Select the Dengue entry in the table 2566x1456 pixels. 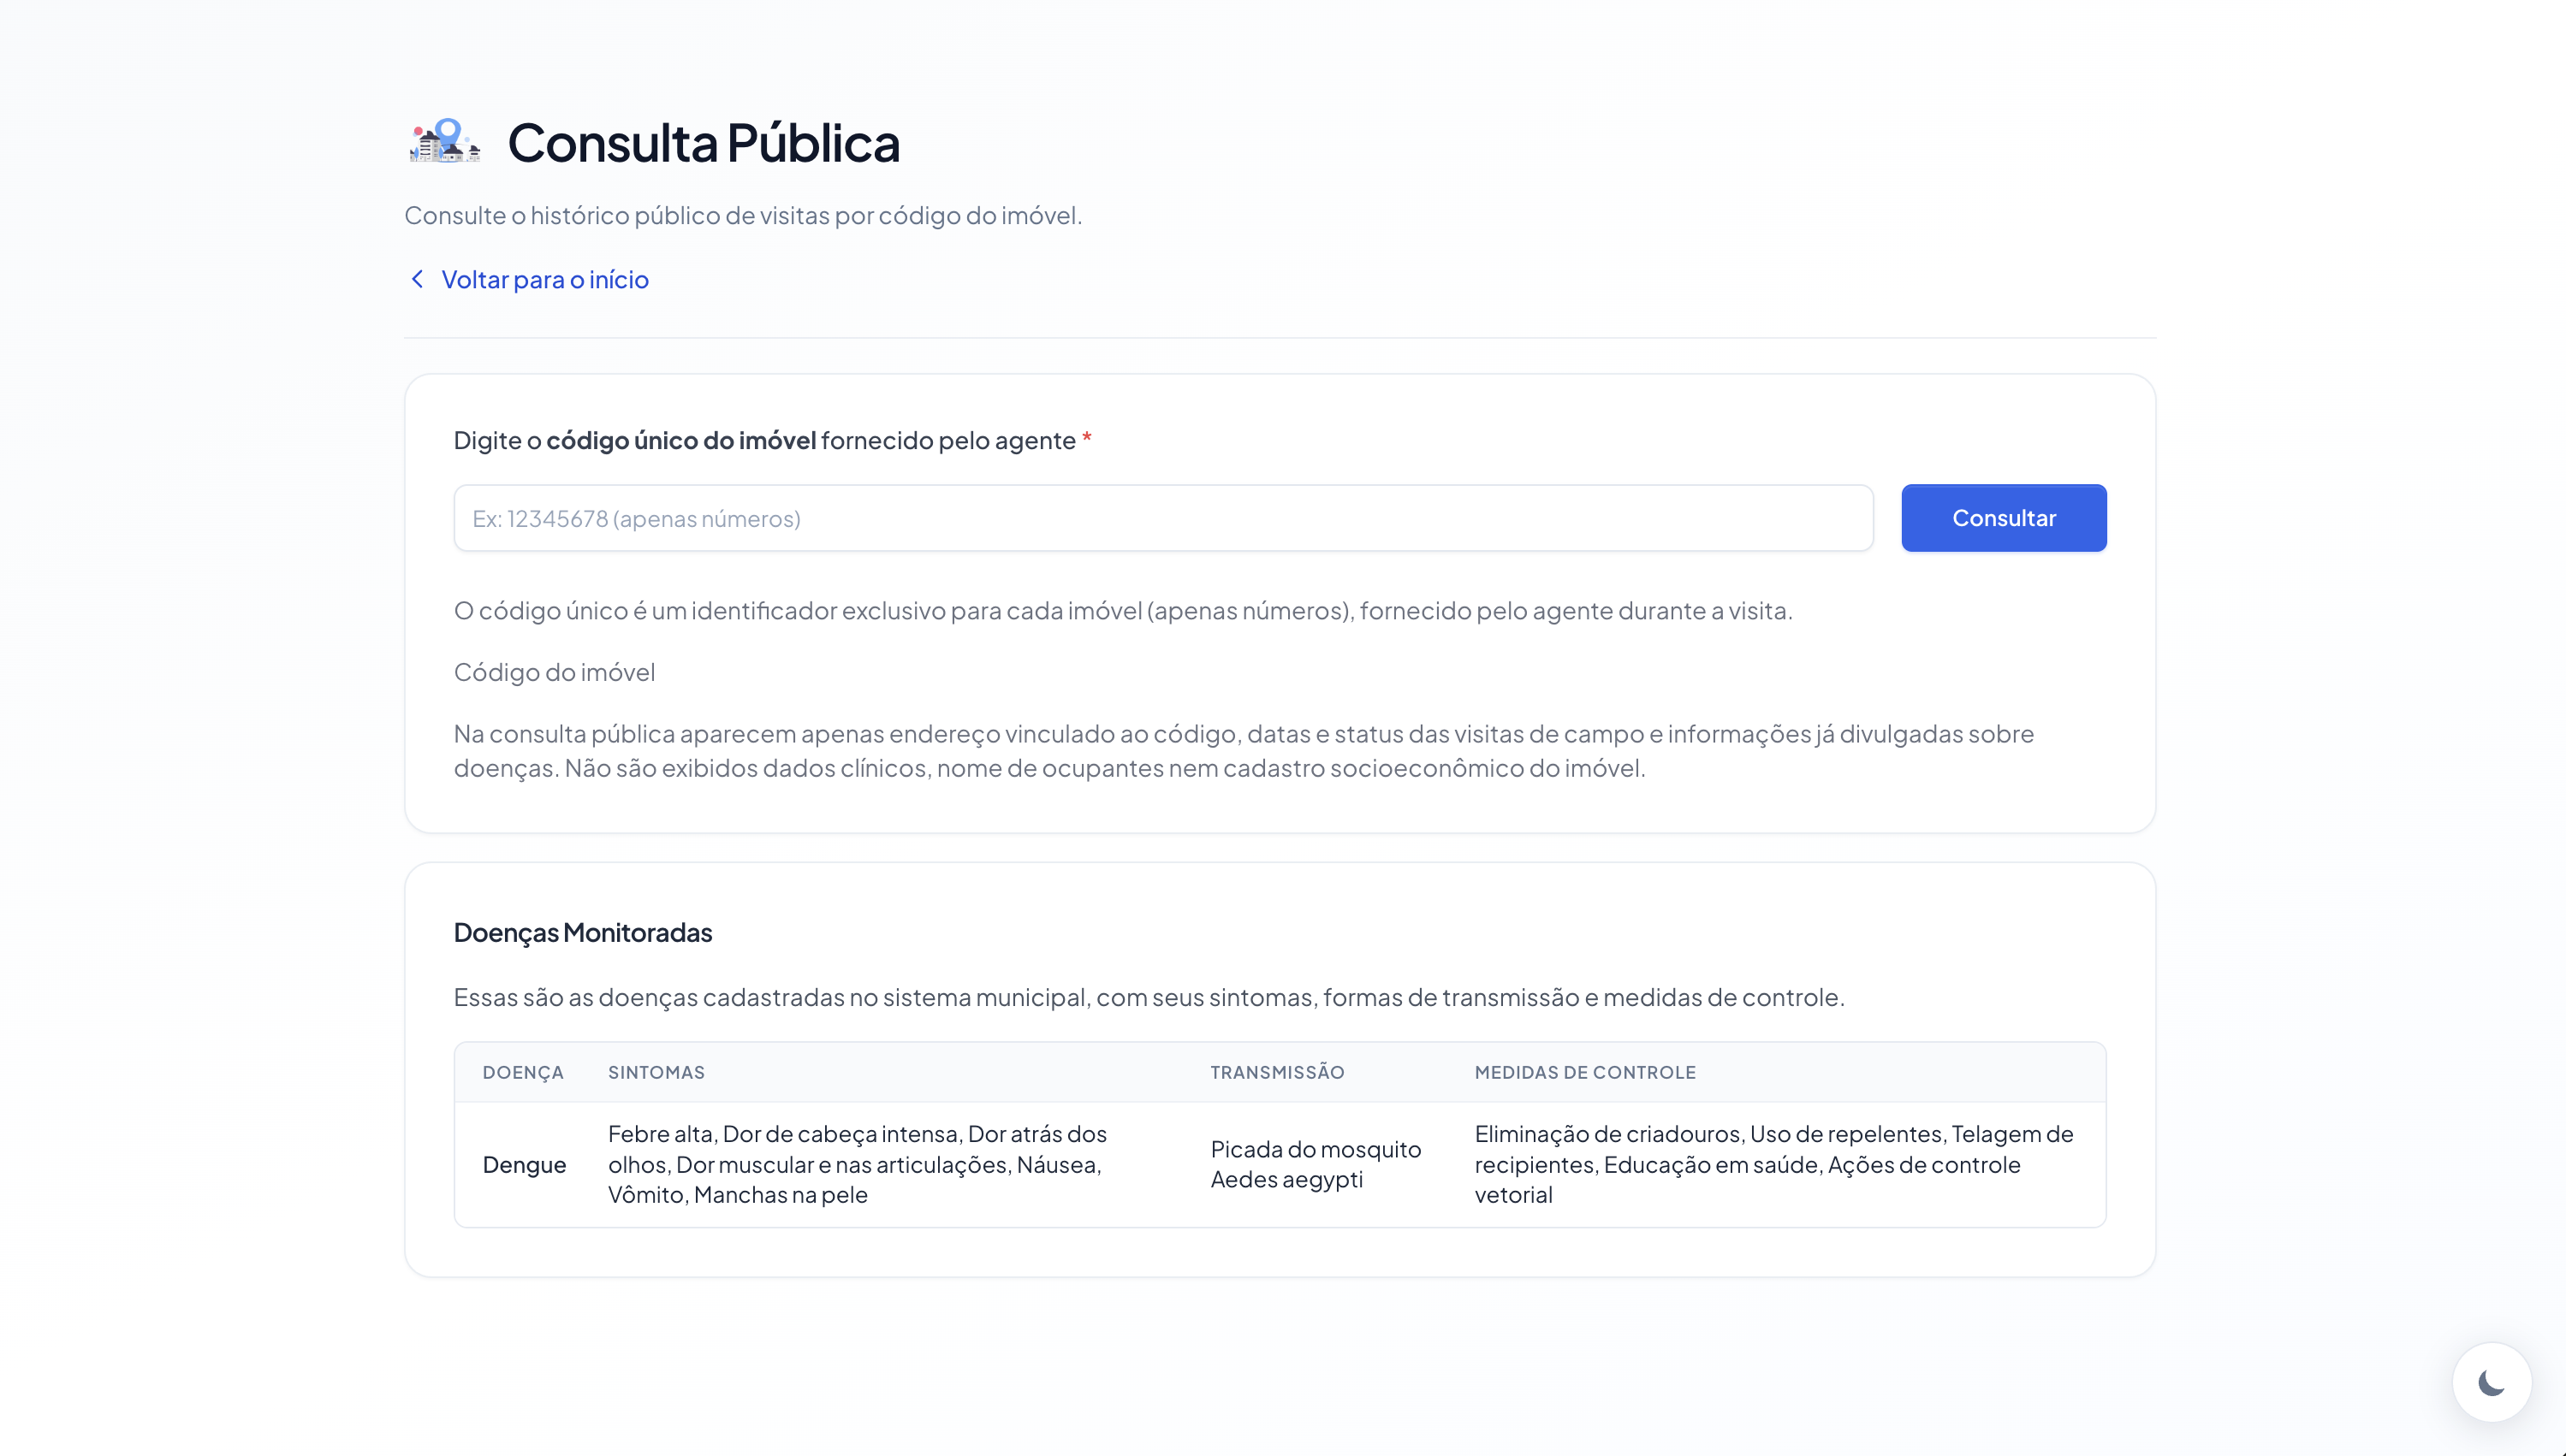524,1164
